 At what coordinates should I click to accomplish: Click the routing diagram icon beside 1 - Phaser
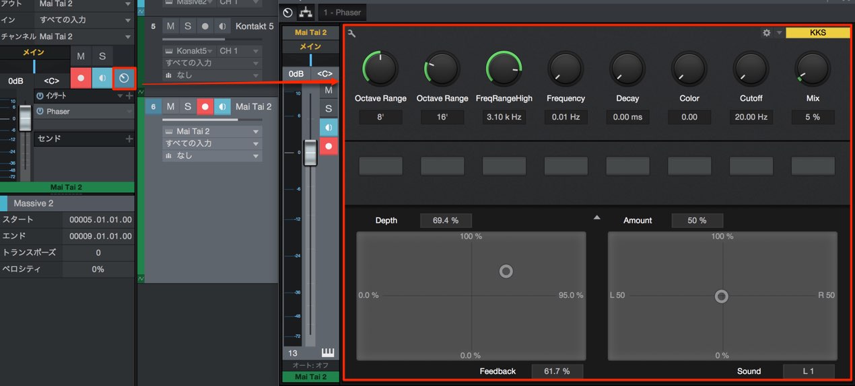point(306,12)
